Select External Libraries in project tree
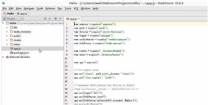 pos(20,57)
